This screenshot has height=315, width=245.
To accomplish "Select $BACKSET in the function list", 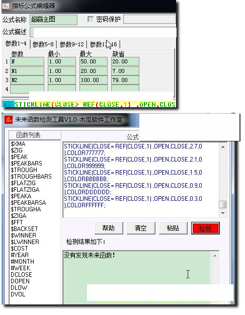I will pyautogui.click(x=24, y=229).
